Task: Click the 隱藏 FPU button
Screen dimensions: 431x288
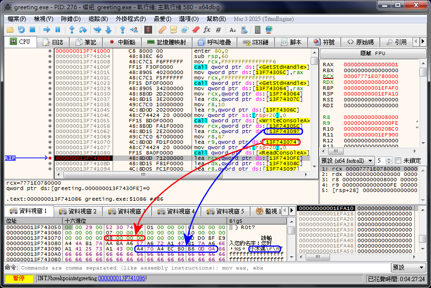Action: coord(372,53)
